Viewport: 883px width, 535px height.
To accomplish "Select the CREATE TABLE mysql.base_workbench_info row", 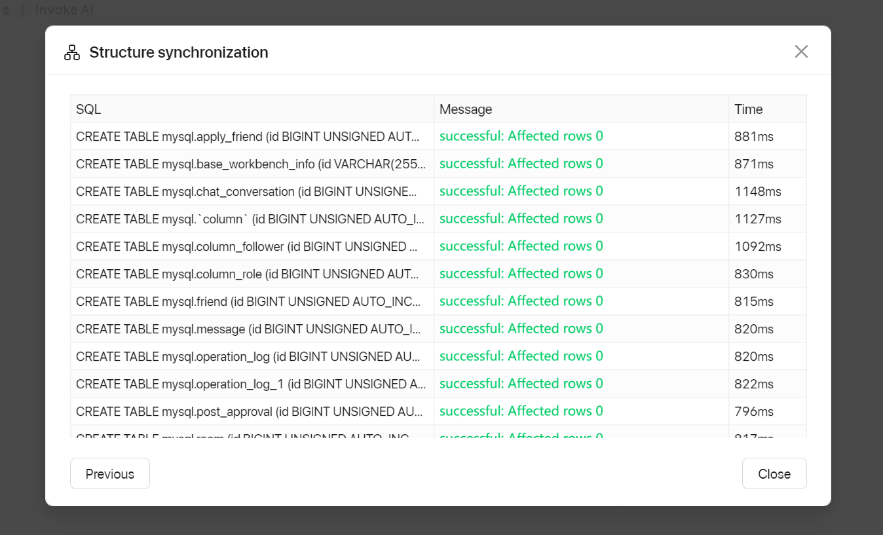I will (438, 164).
